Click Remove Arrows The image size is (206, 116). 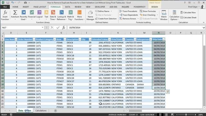tap(128, 19)
